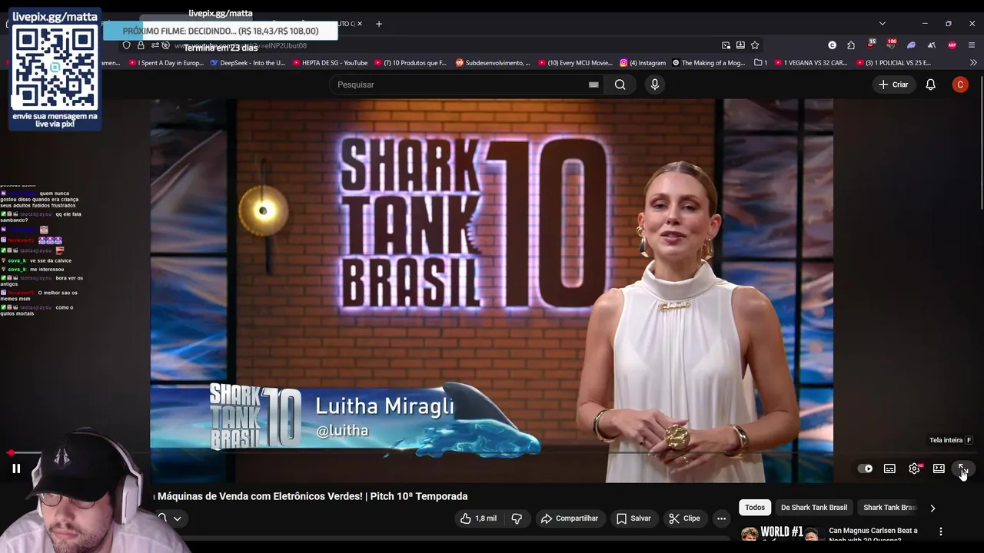
Task: Click the YouTube search magnifier button
Action: tap(620, 84)
